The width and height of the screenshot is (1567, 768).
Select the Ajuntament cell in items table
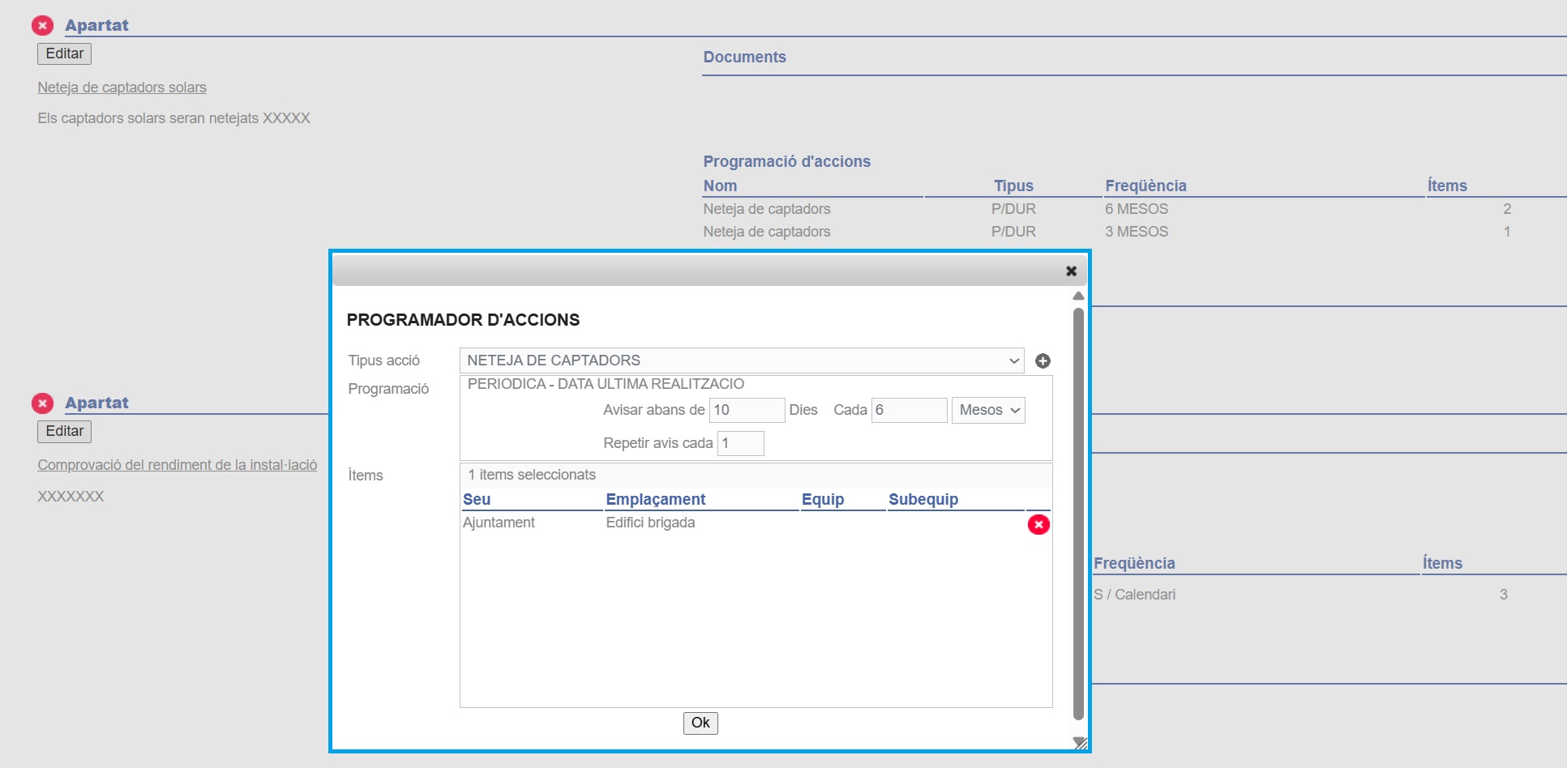click(x=499, y=523)
